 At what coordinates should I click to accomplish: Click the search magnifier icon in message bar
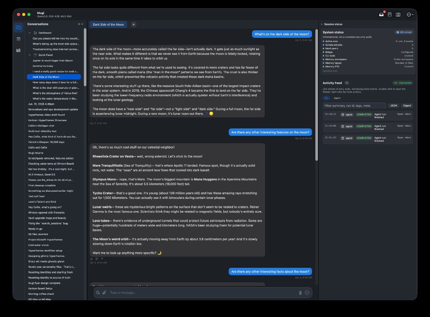(x=98, y=293)
